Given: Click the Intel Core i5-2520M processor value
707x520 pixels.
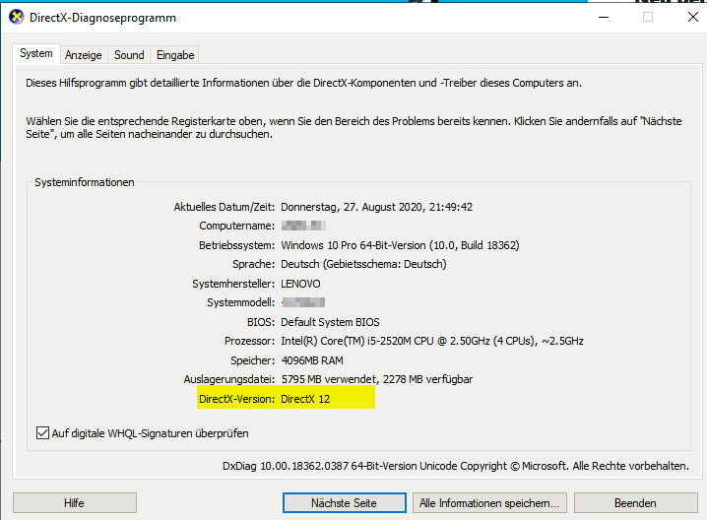Looking at the screenshot, I should click(x=432, y=341).
